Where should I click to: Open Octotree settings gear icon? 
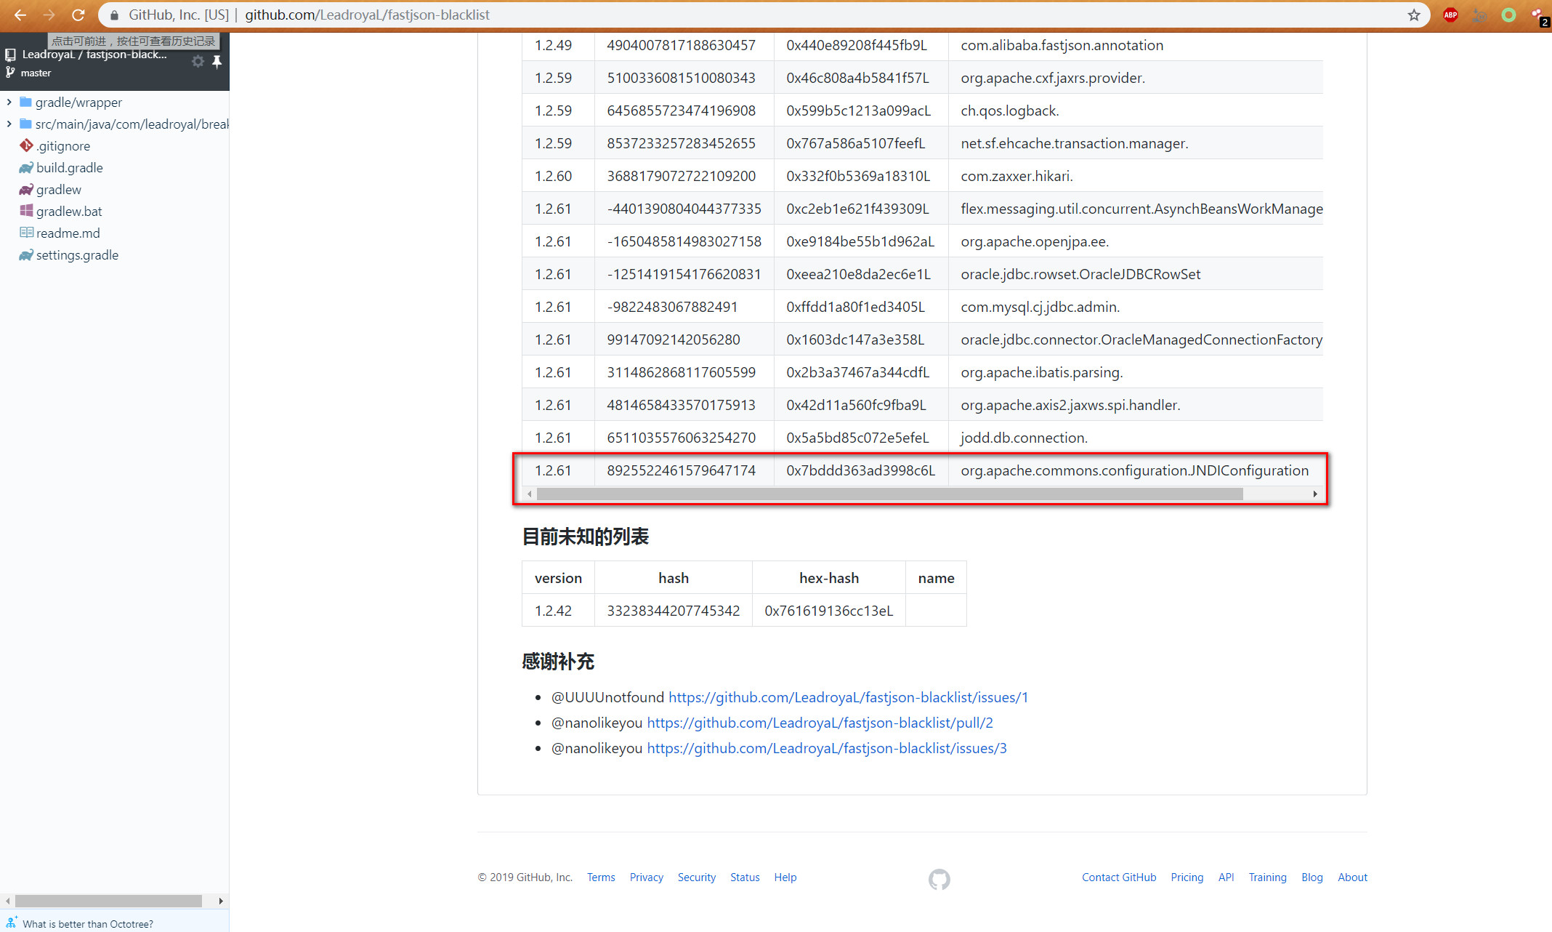pos(198,62)
